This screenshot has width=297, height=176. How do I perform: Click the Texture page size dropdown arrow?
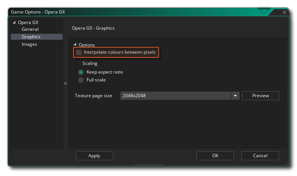tap(235, 96)
